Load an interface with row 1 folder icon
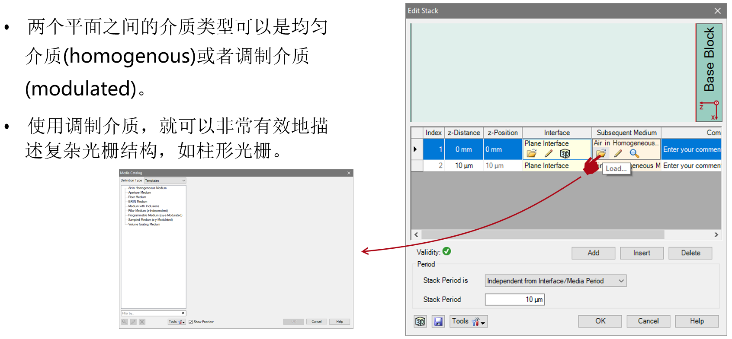This screenshot has width=732, height=339. pos(531,153)
